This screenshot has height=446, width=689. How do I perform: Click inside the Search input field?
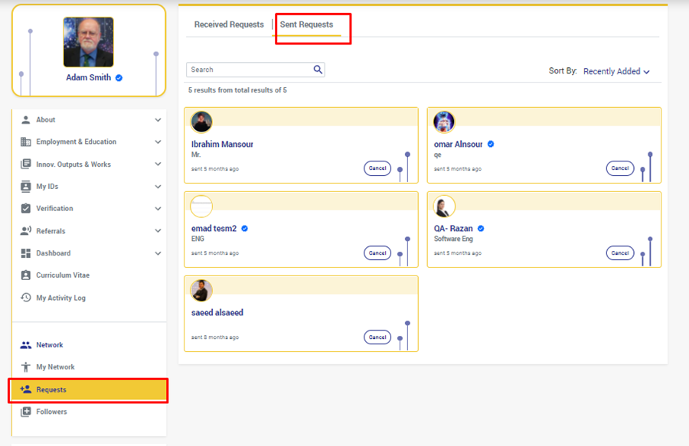click(249, 70)
